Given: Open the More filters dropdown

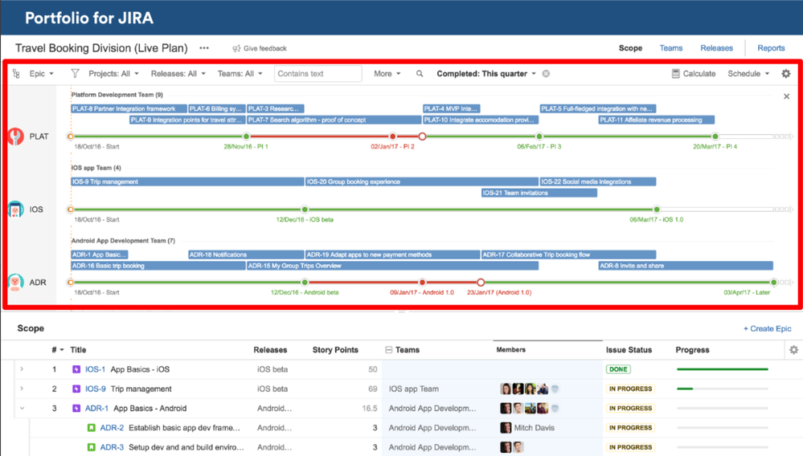Looking at the screenshot, I should [x=387, y=74].
